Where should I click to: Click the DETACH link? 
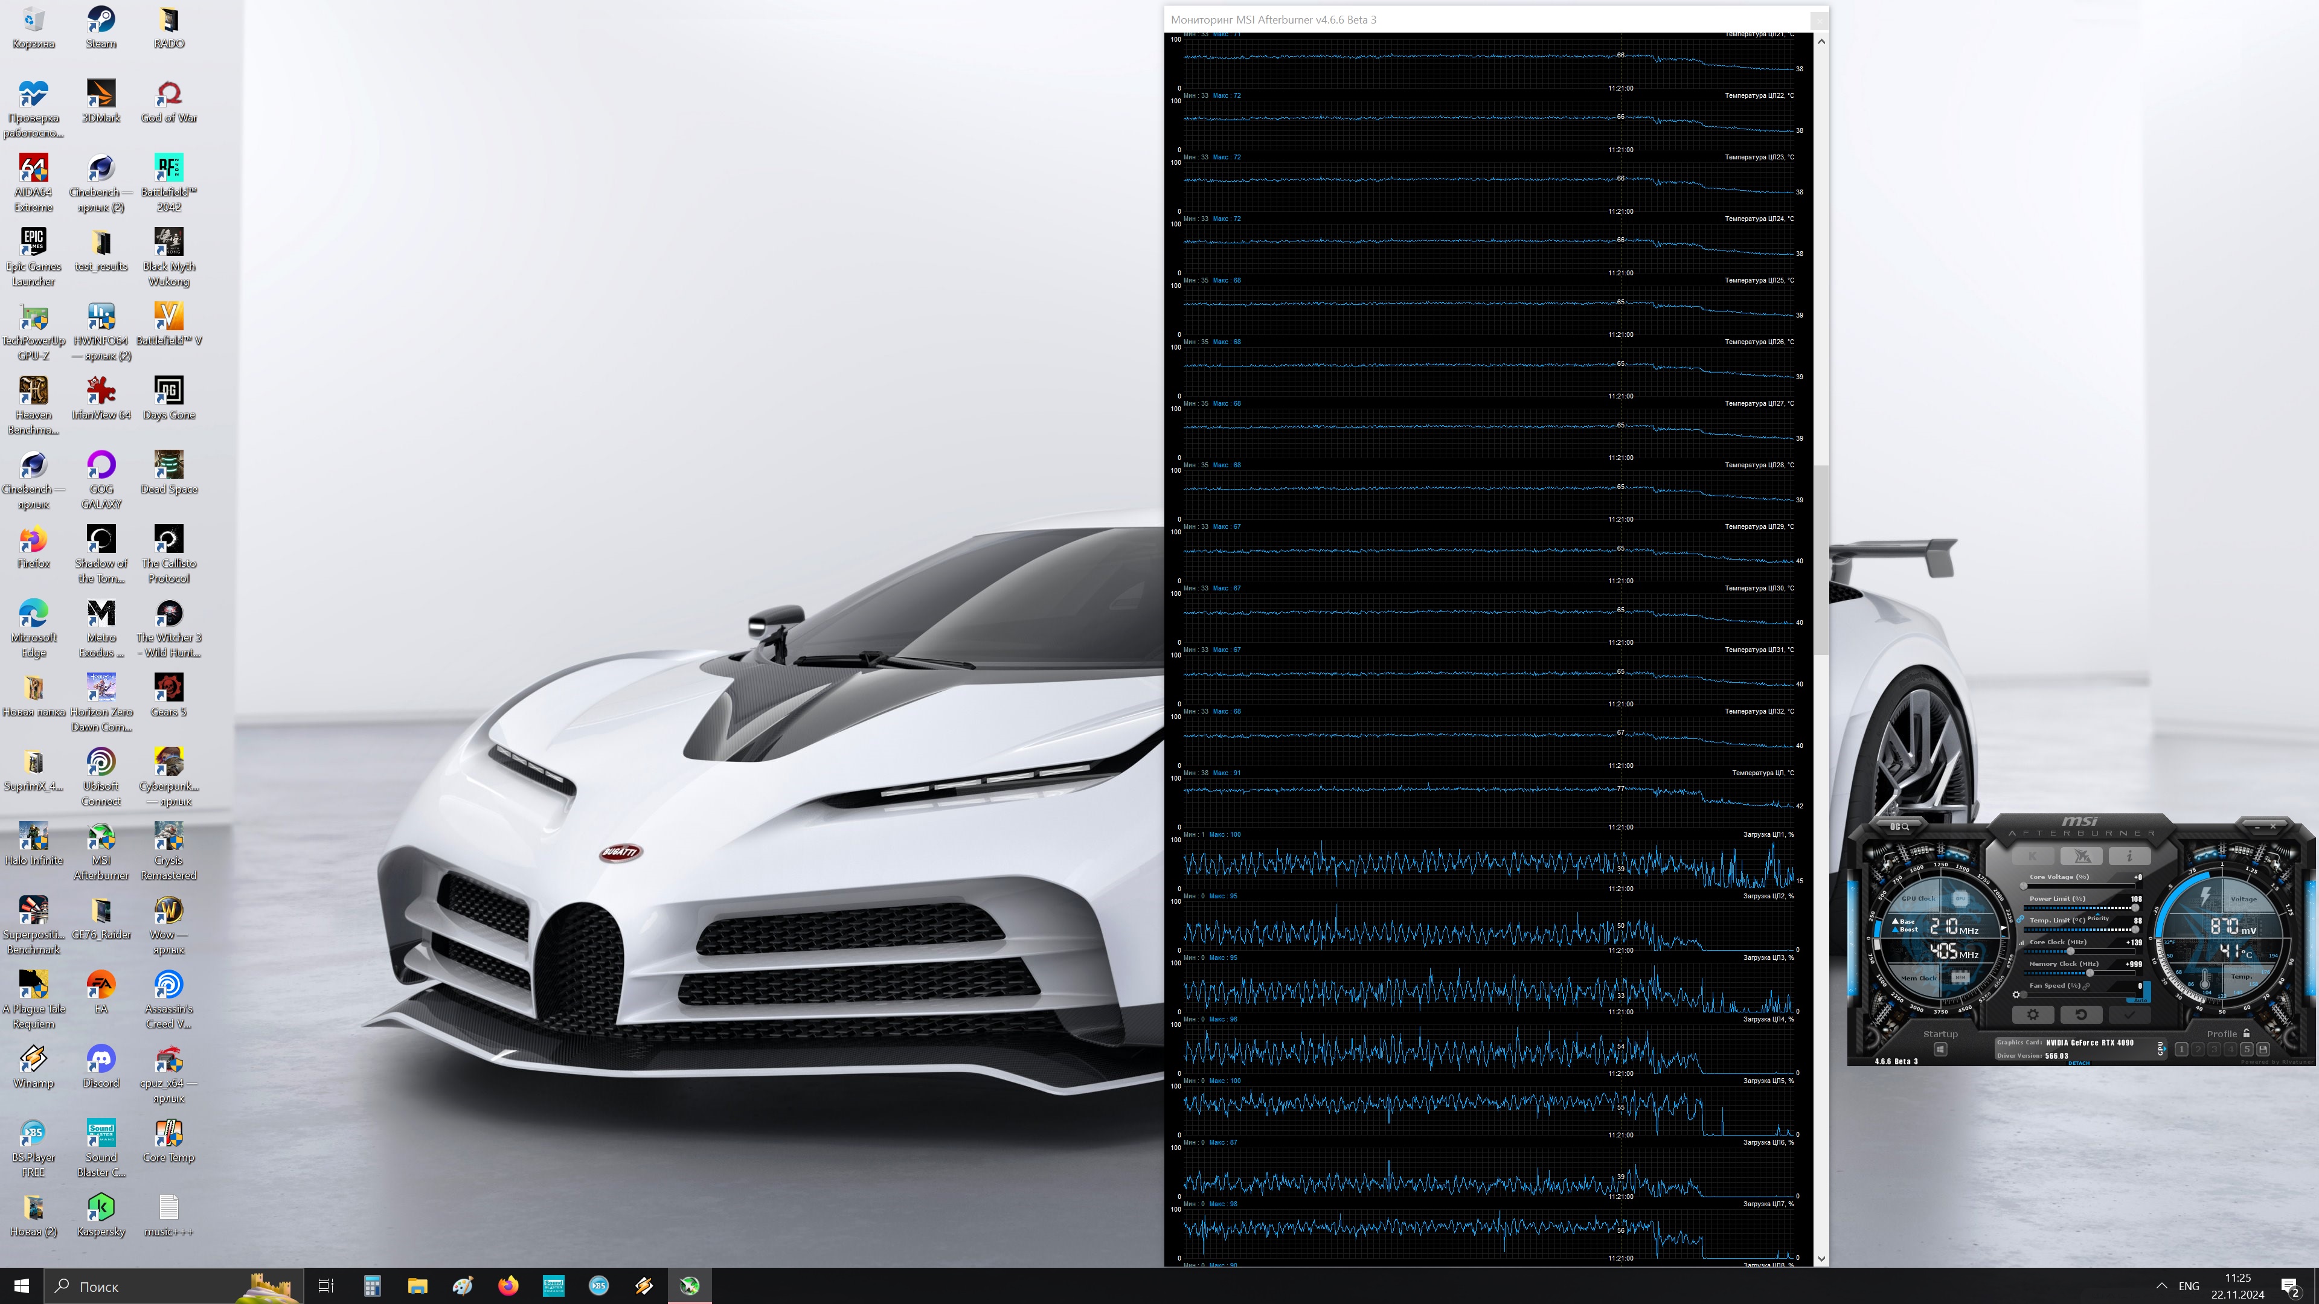(x=2079, y=1064)
